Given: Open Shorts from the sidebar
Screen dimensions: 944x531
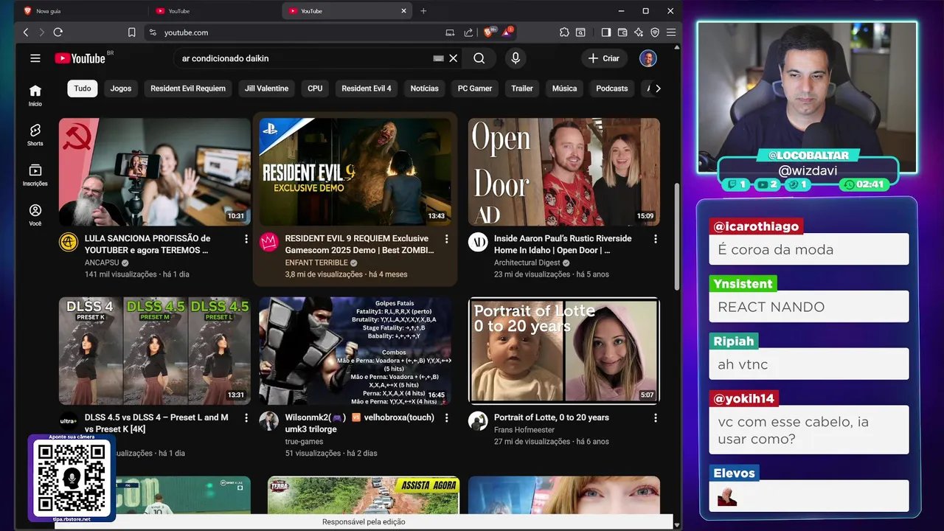Looking at the screenshot, I should point(35,135).
